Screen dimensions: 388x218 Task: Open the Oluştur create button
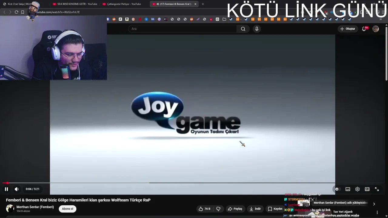(x=348, y=29)
